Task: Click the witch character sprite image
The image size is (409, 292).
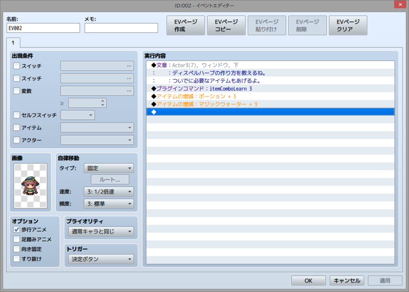Action: pos(30,186)
